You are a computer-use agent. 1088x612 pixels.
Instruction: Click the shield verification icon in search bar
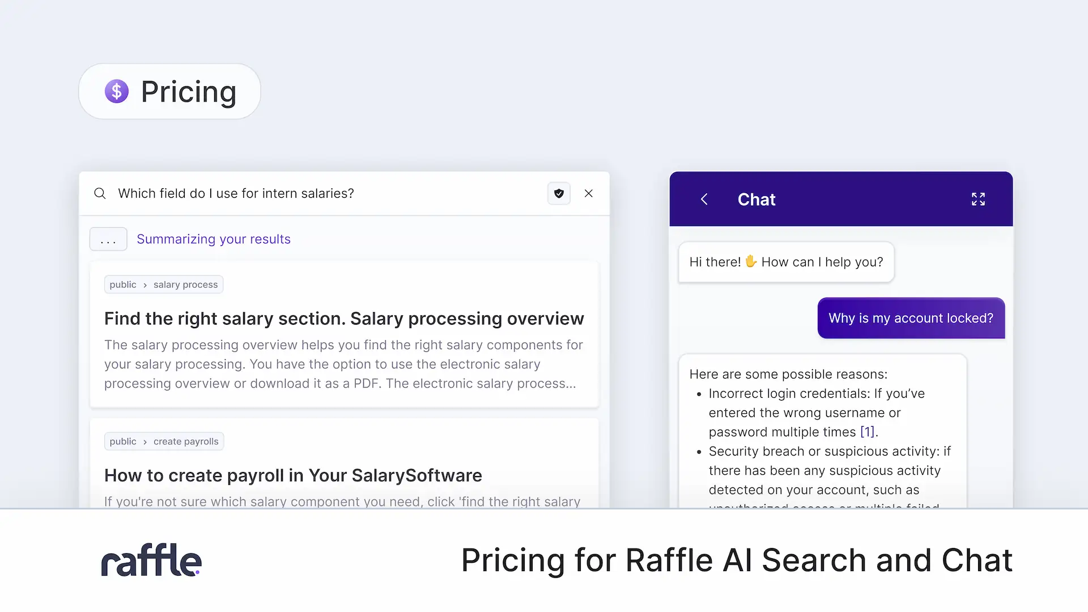click(559, 193)
